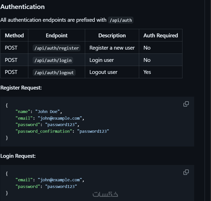The height and width of the screenshot is (201, 211).
Task: Click the Method column header
Action: [x=14, y=36]
